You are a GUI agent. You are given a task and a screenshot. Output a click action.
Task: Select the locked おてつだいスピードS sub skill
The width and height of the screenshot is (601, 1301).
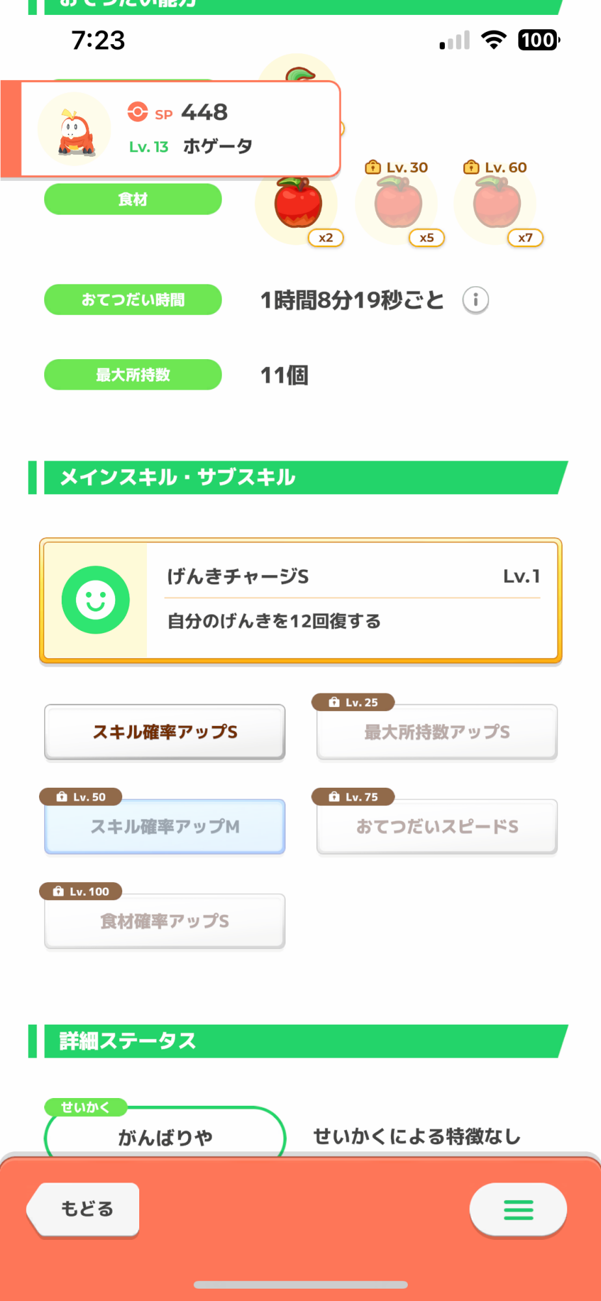tap(436, 827)
